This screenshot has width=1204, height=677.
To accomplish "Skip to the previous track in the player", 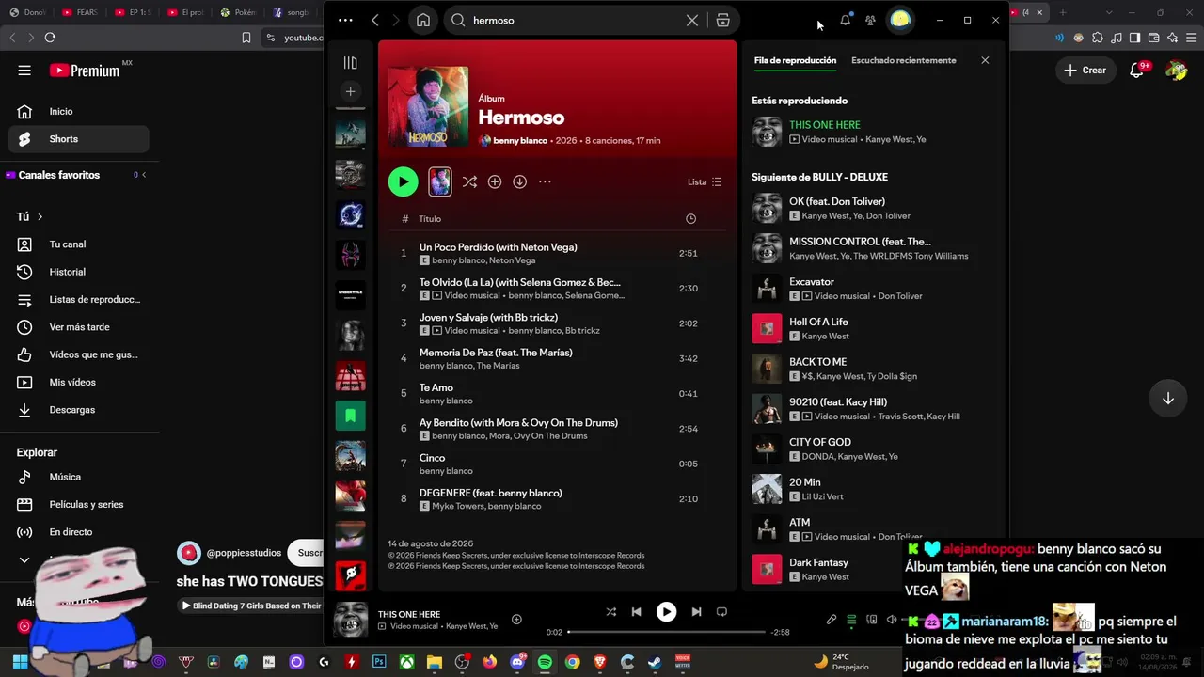I will [636, 611].
